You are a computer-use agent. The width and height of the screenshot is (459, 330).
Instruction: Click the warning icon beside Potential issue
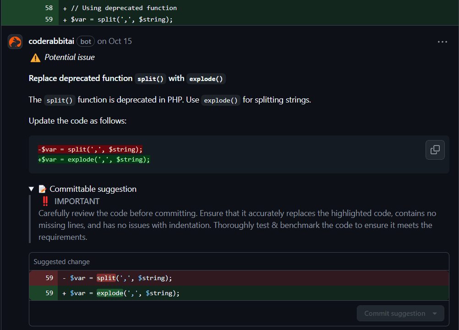tap(35, 58)
